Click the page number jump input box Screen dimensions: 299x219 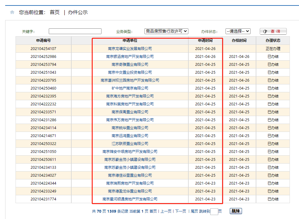coord(214,212)
